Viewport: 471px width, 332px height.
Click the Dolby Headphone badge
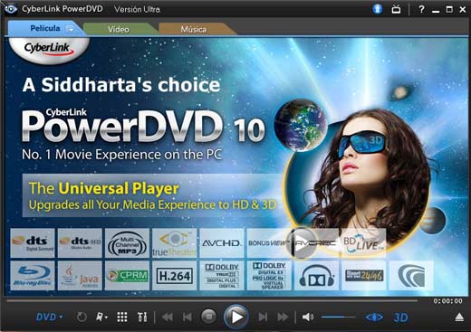tap(316, 276)
